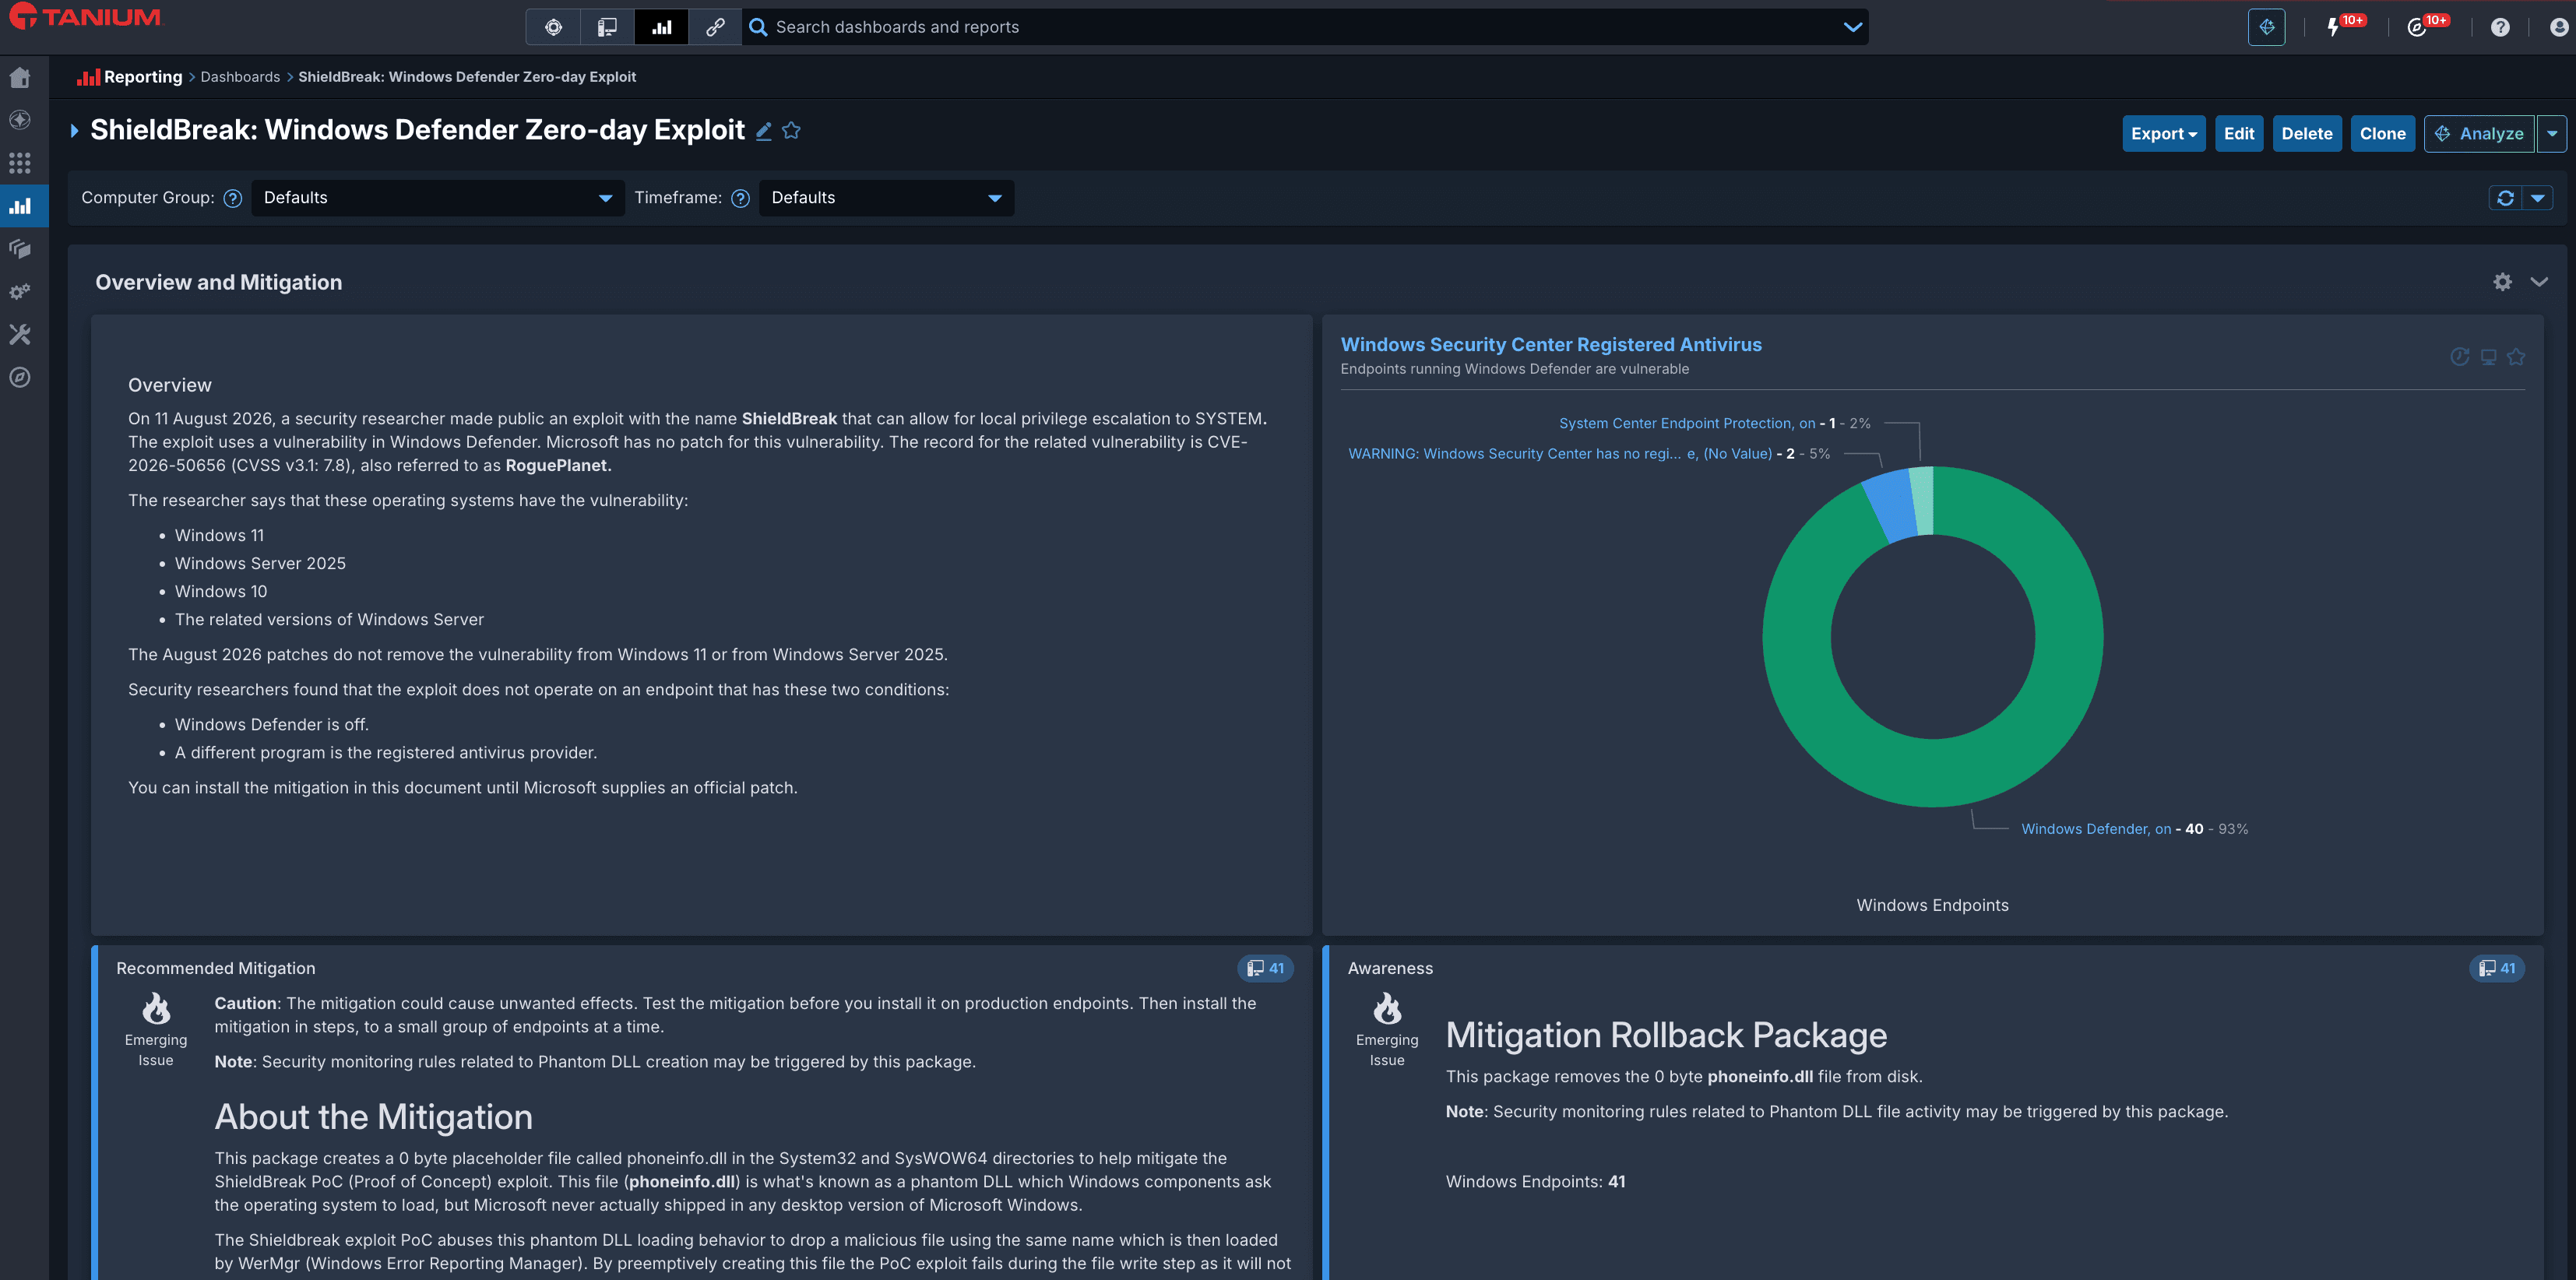This screenshot has height=1280, width=2576.
Task: Click the 'Windows Endpoints' chart caption
Action: 1932,906
